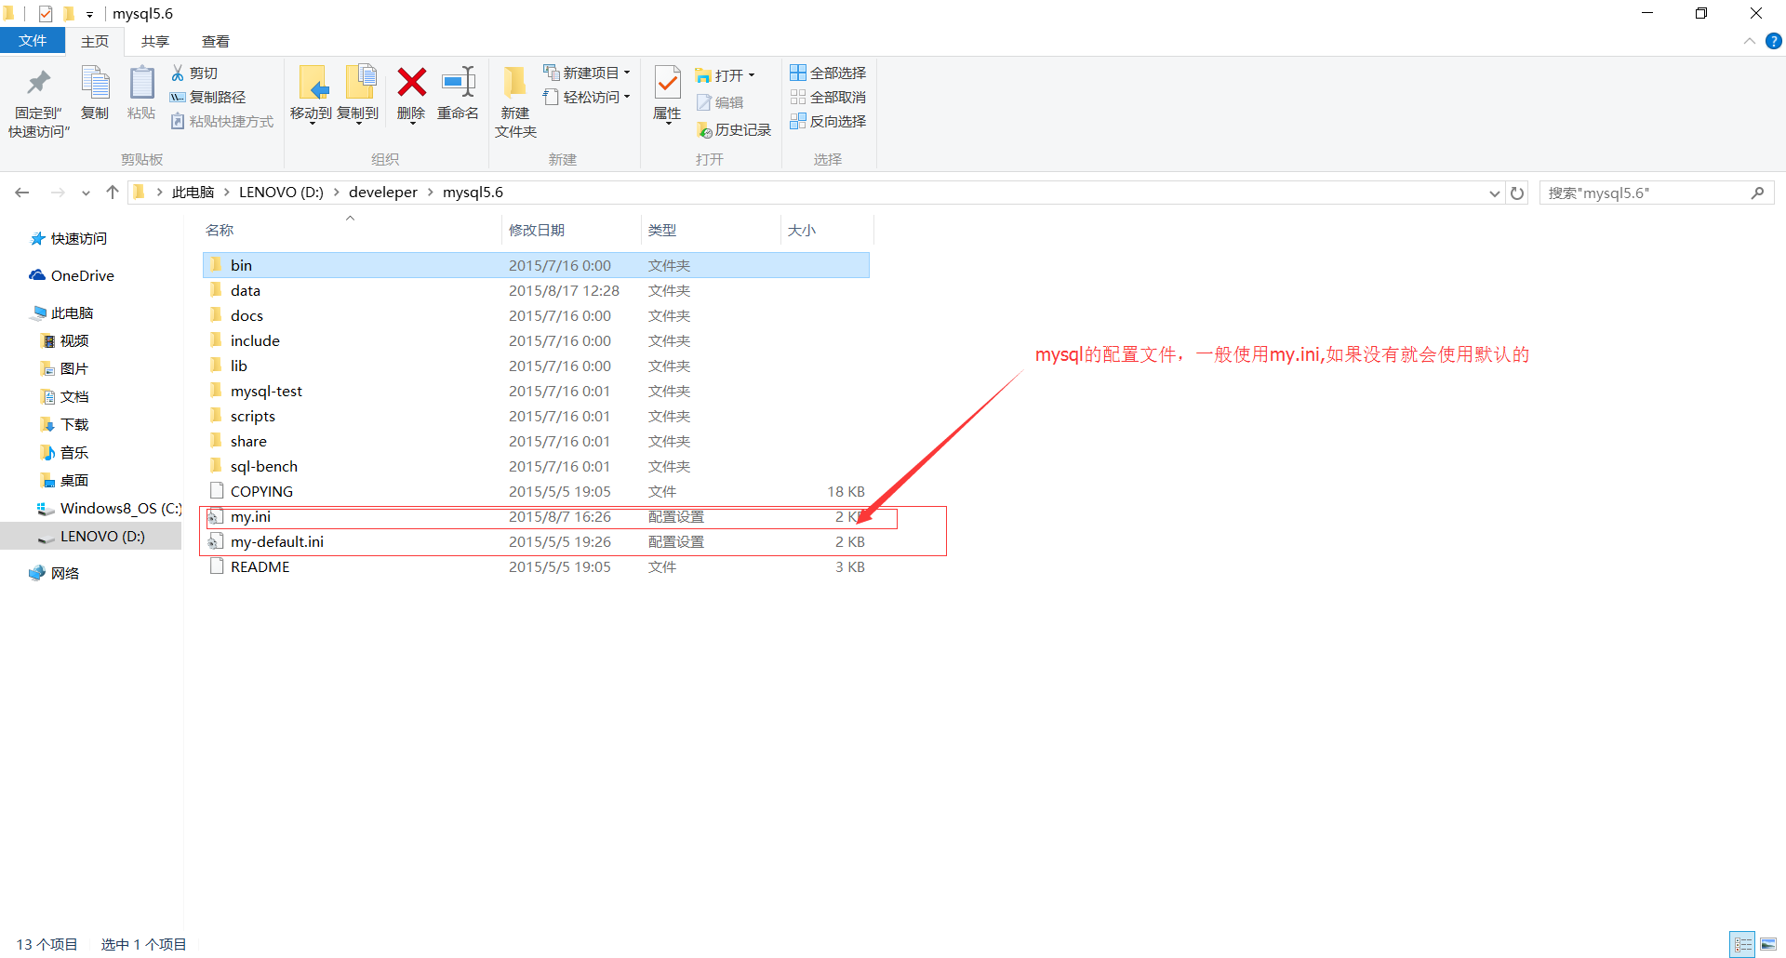
Task: Open the Open (打开) dropdown
Action: (x=726, y=75)
